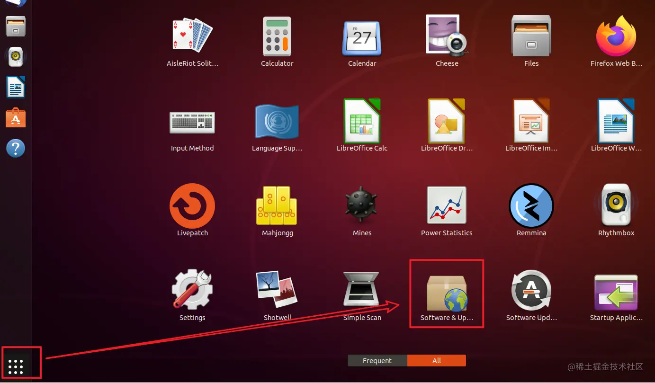
Task: Open the Files app in grid
Action: [x=531, y=36]
